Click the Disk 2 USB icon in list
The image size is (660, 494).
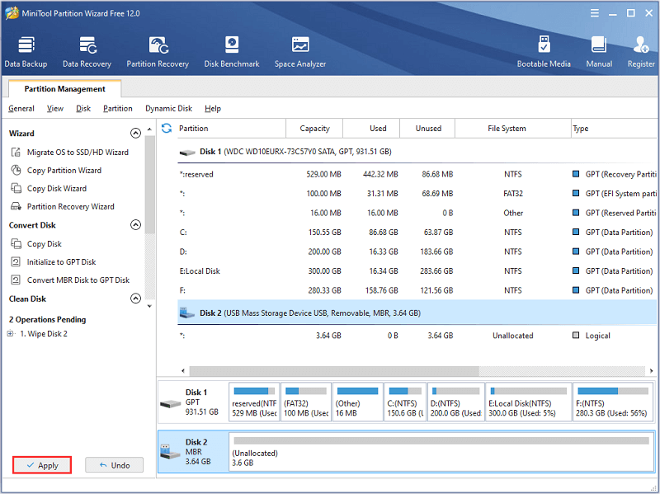tap(187, 313)
